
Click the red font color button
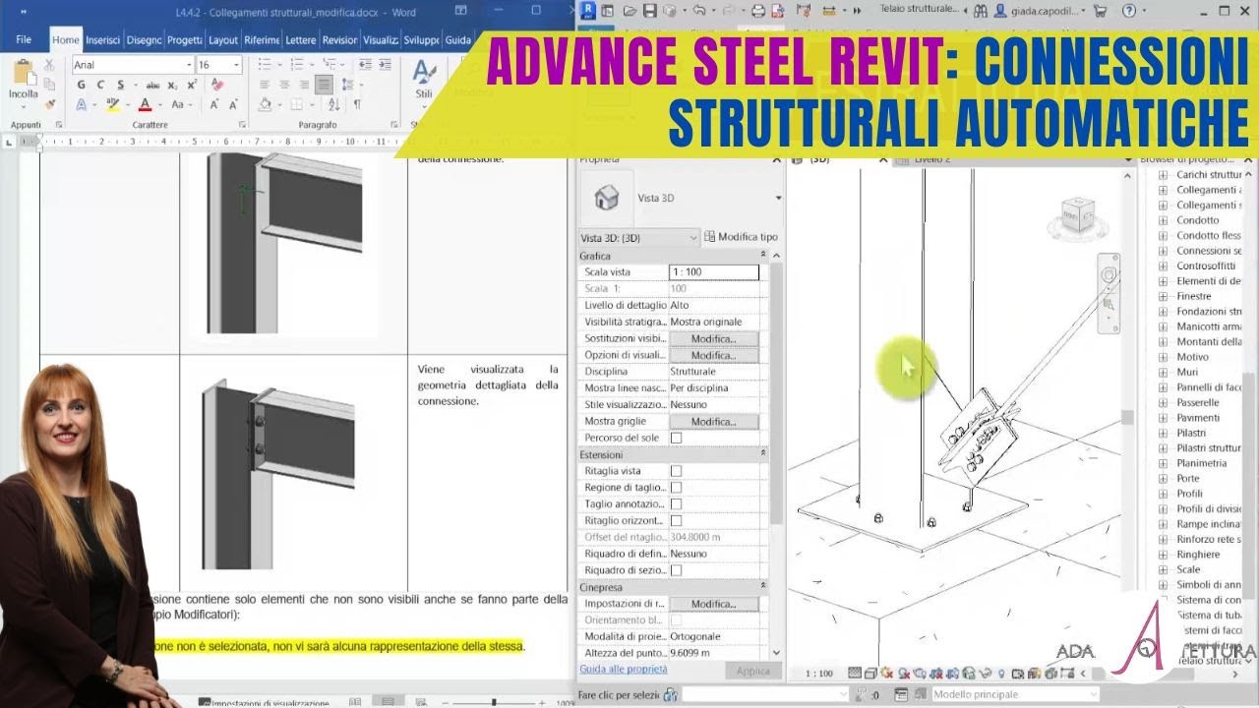145,104
